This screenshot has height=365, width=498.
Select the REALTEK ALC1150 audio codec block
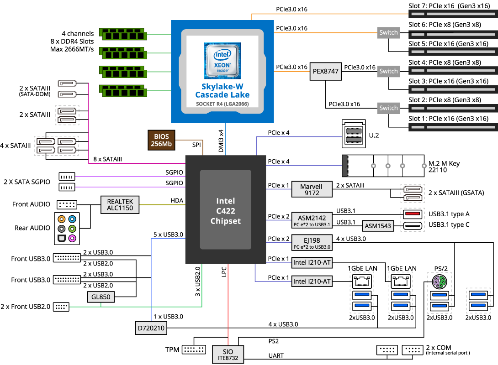pyautogui.click(x=120, y=204)
